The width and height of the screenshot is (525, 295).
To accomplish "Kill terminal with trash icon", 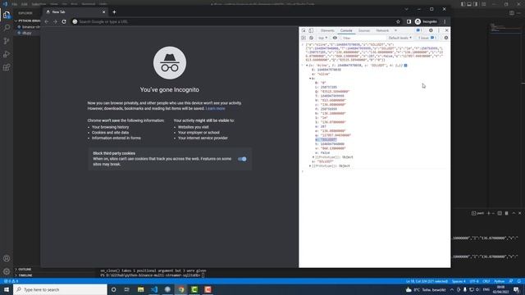I will pyautogui.click(x=507, y=213).
